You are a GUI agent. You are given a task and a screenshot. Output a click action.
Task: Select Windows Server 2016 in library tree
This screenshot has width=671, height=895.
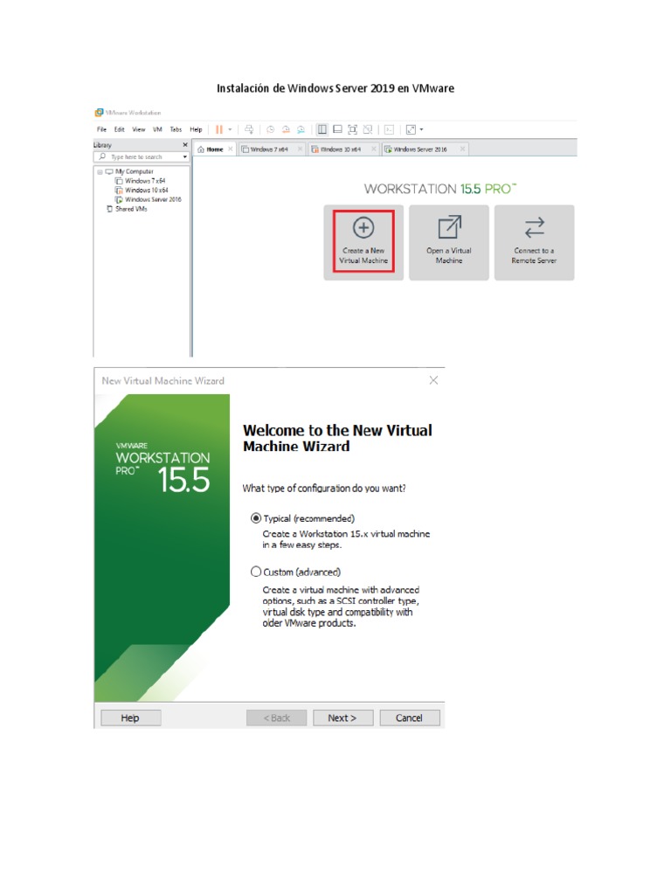pos(153,200)
